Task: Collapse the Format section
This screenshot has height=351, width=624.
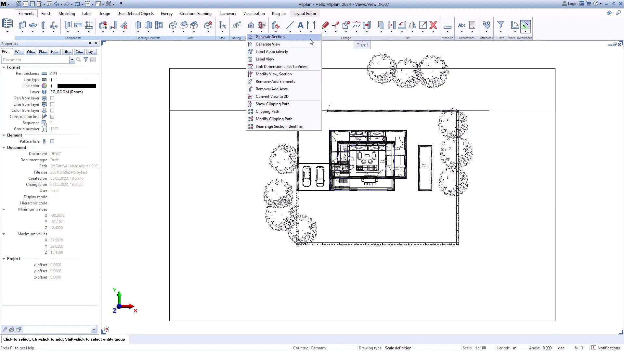Action: tap(4, 67)
